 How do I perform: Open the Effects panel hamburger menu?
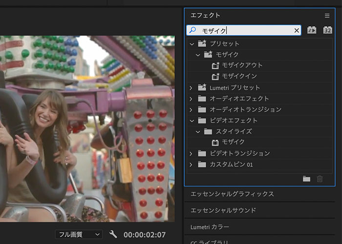pyautogui.click(x=327, y=16)
